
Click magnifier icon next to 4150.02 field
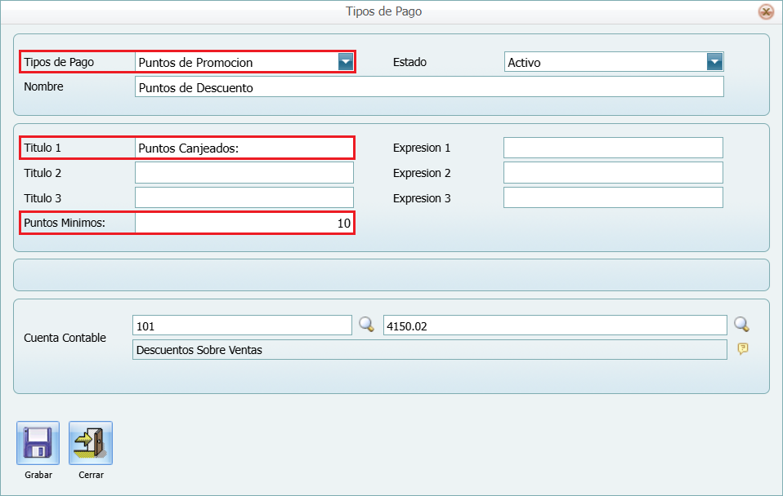coord(741,325)
